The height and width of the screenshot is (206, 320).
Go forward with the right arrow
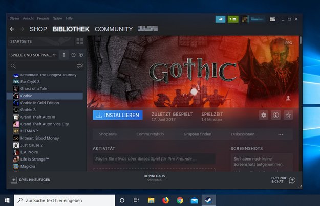(22, 29)
